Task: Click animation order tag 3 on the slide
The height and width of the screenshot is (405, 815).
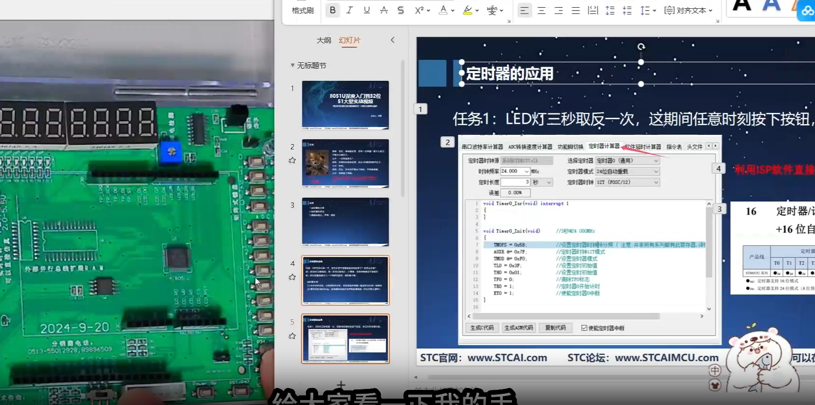Action: (x=720, y=209)
